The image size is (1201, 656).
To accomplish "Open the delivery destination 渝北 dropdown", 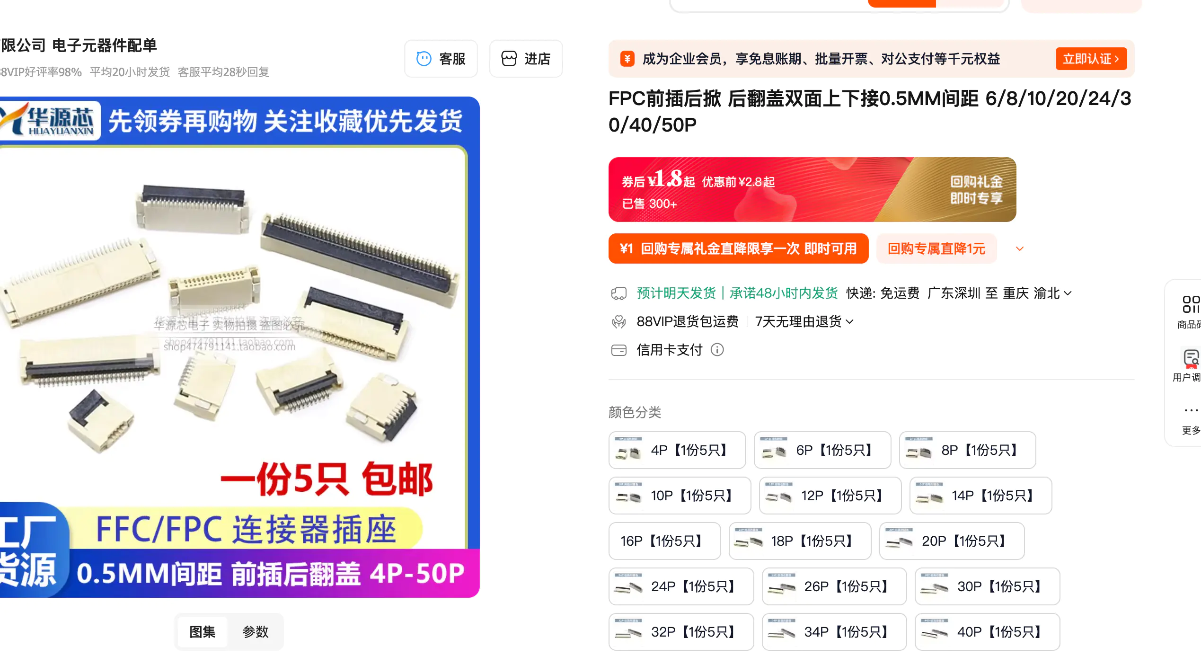I will point(1052,293).
